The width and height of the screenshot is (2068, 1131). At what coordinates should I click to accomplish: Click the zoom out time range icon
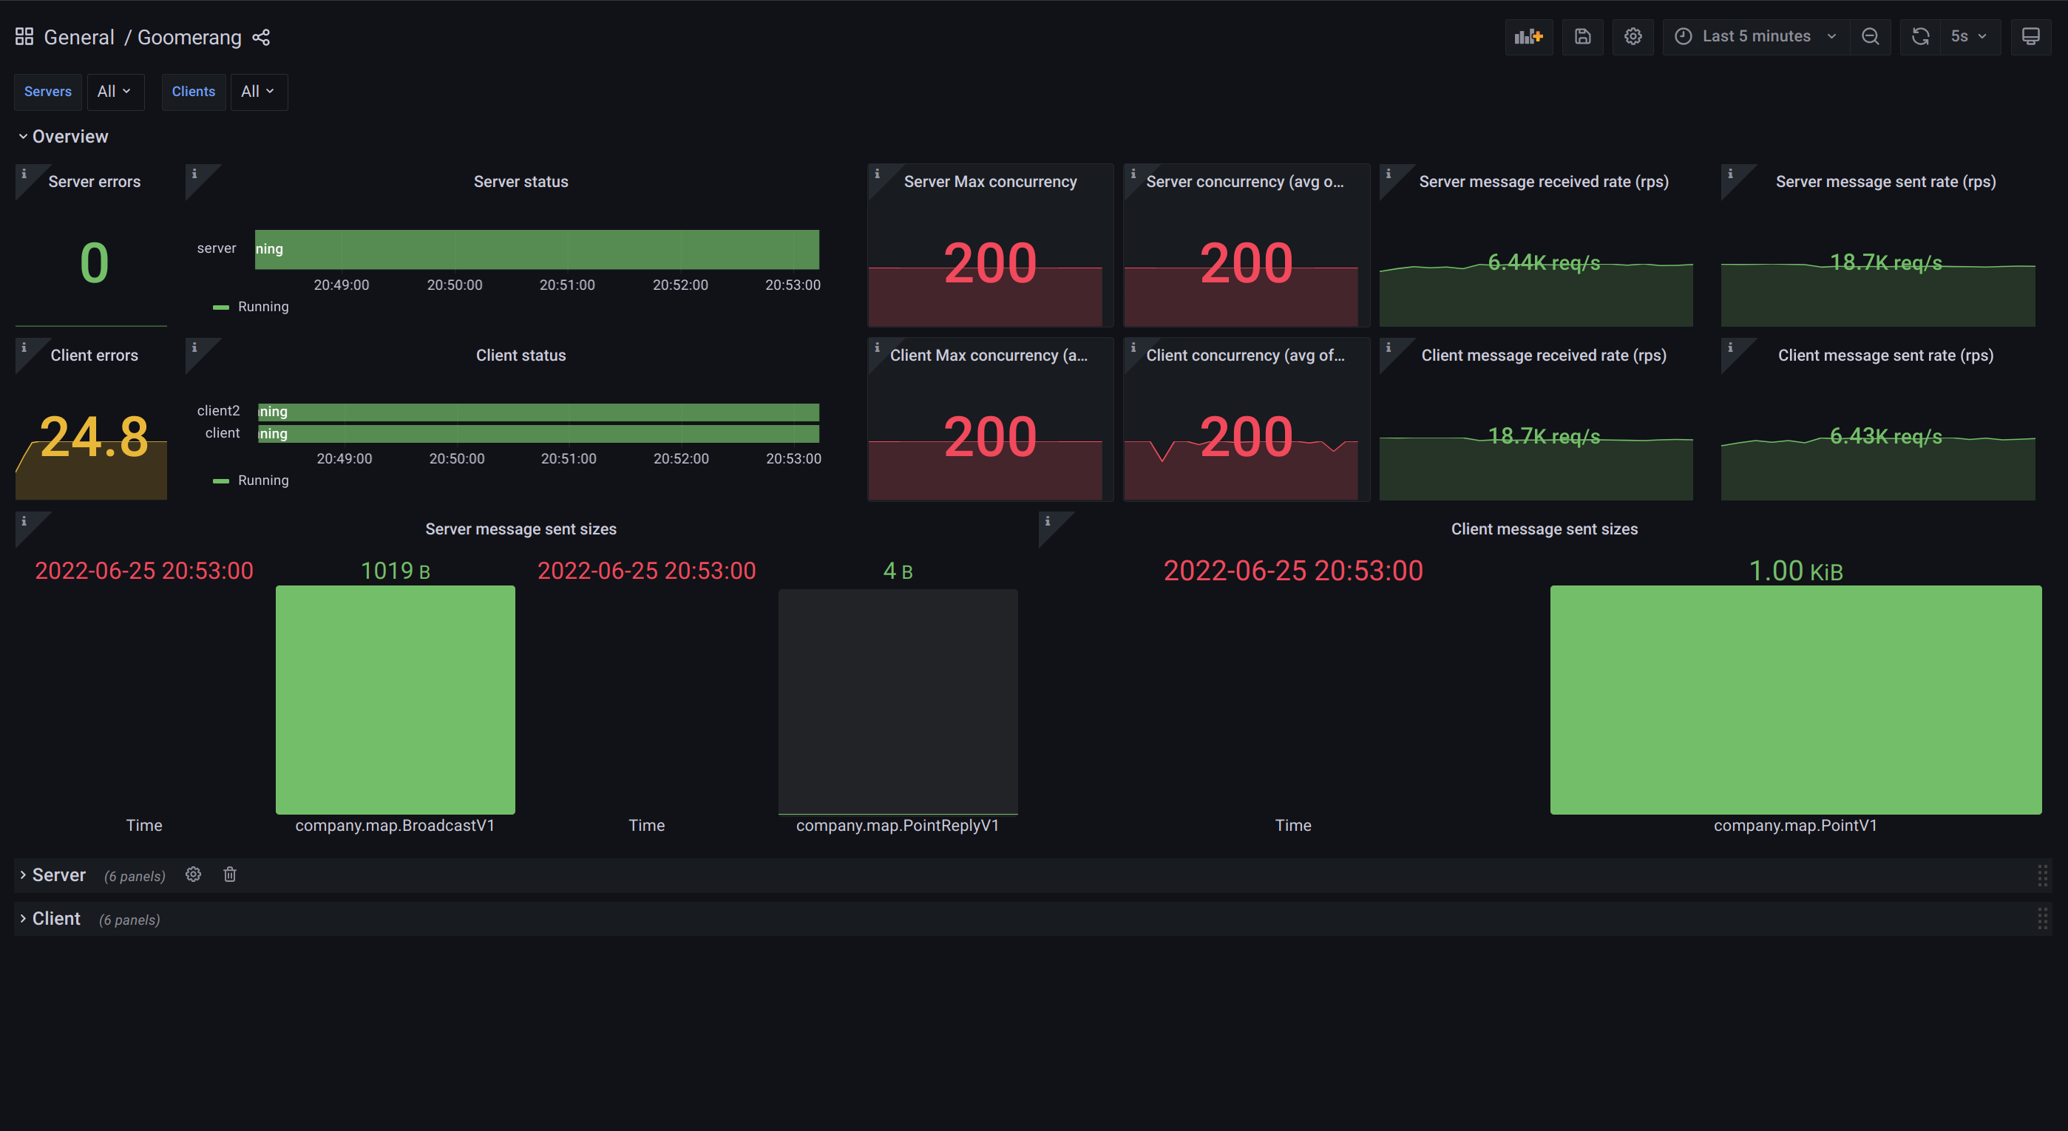tap(1870, 36)
